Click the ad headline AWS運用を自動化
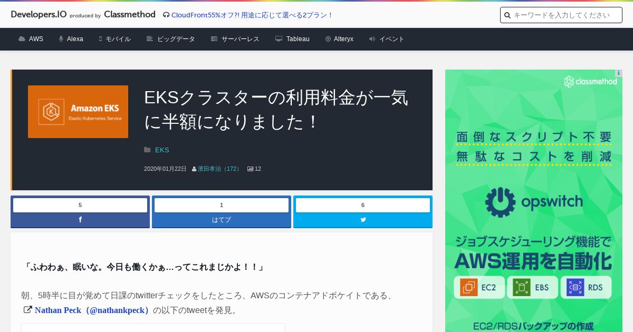Screen dimensions: 633x332 point(533,261)
